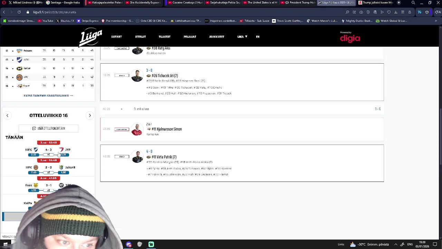Click the 3 - 0 goal score text
This screenshot has width=442, height=249.
tap(149, 70)
